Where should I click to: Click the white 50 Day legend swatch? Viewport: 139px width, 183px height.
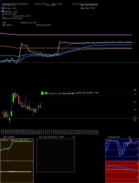3,8
